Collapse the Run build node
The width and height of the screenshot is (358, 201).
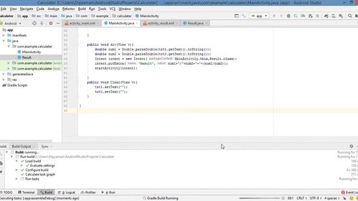click(12, 156)
